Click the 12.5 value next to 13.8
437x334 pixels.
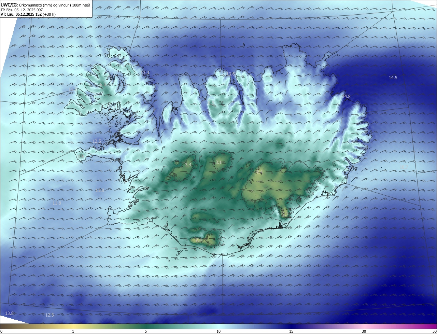click(x=50, y=315)
